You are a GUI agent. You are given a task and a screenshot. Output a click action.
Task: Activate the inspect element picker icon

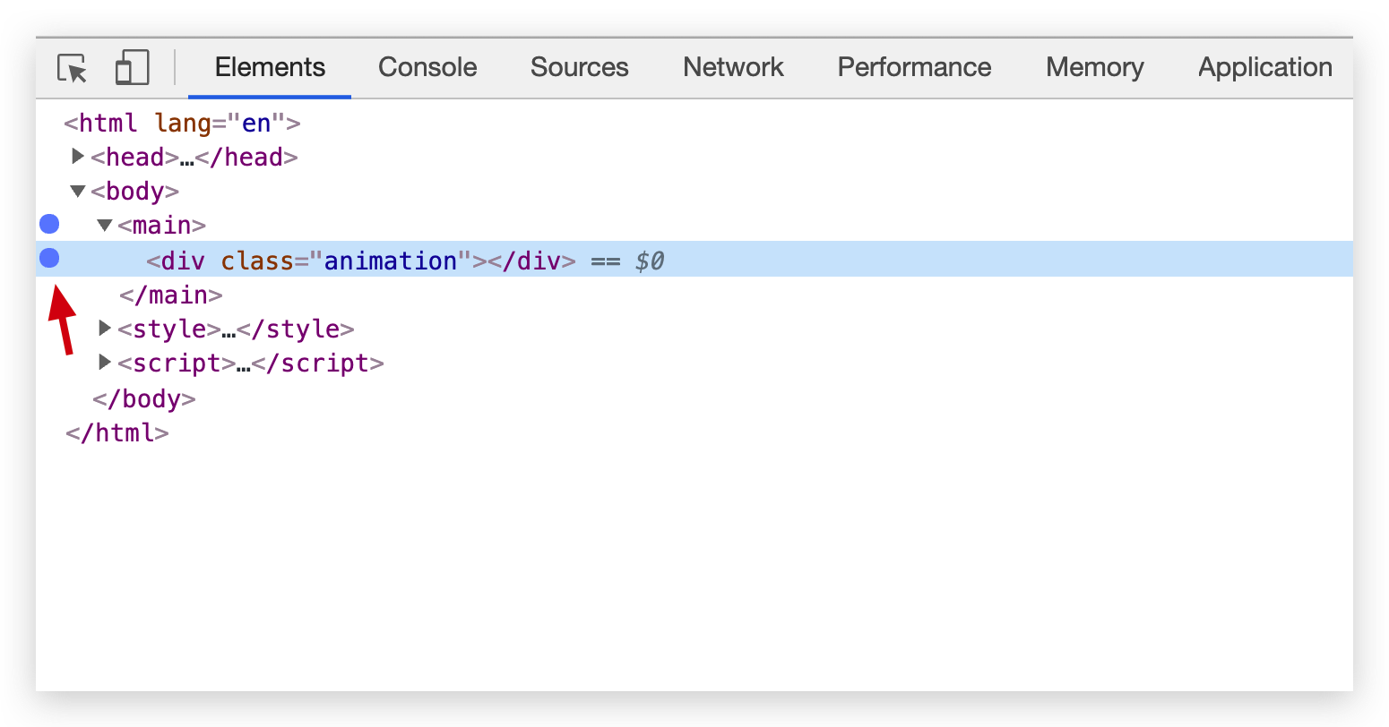click(x=72, y=68)
